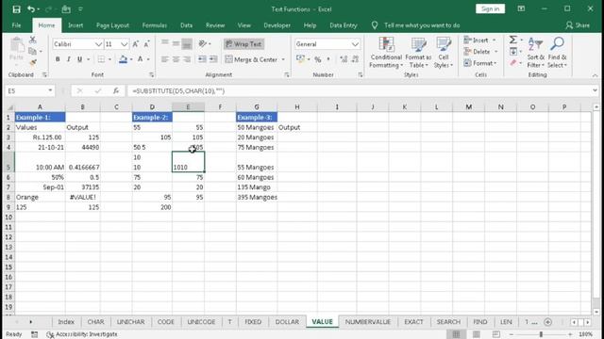Open the Page Layout ribbon tab
This screenshot has width=604, height=339.
click(112, 25)
